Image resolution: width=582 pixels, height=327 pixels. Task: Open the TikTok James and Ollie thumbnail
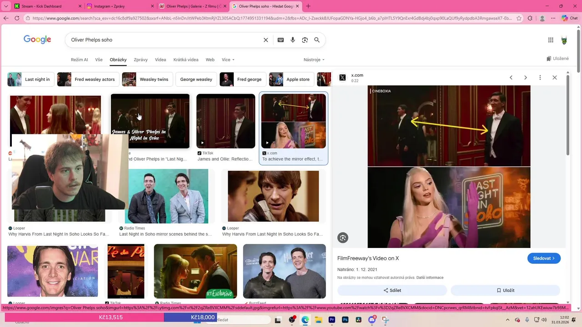pyautogui.click(x=226, y=121)
